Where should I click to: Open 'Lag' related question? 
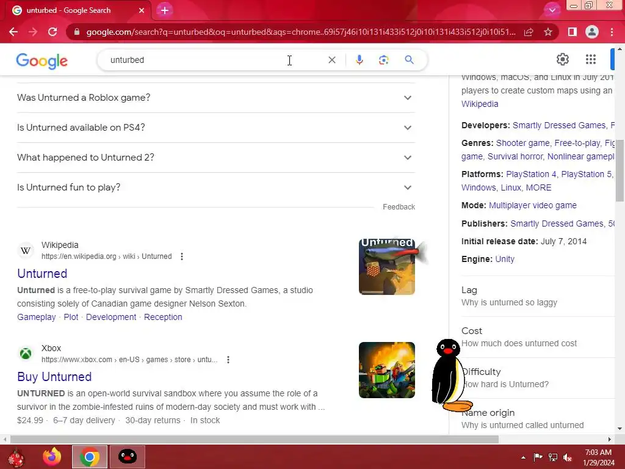click(x=538, y=296)
